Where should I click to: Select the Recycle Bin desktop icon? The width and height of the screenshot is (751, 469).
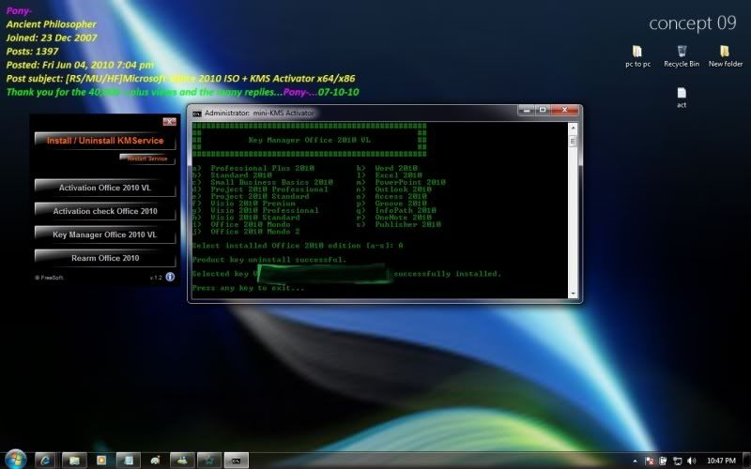pos(682,56)
